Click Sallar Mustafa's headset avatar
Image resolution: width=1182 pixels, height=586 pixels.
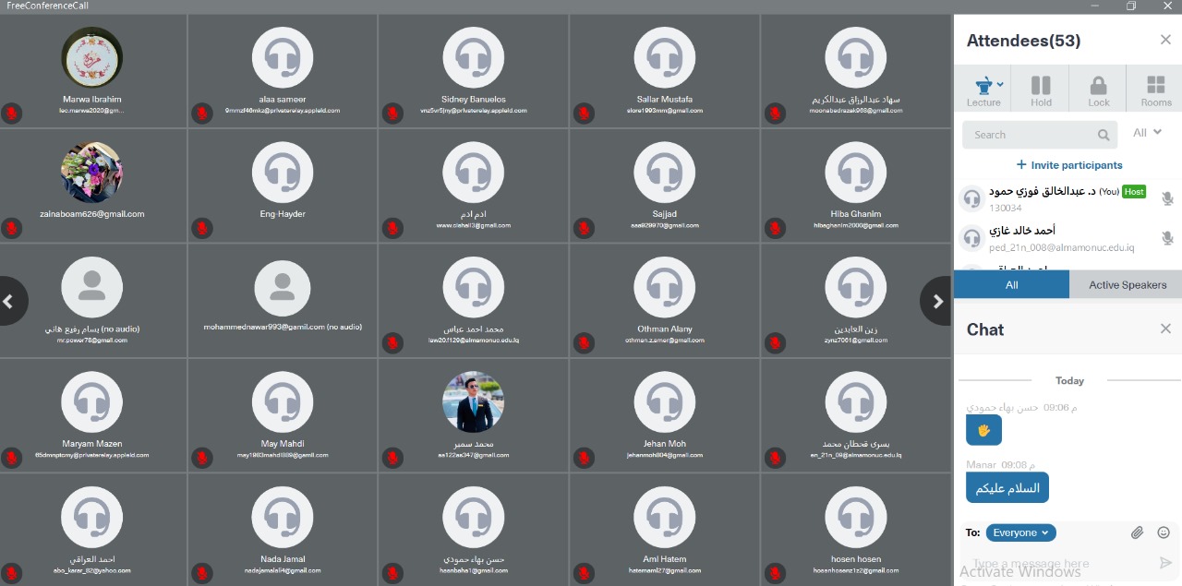pyautogui.click(x=665, y=58)
